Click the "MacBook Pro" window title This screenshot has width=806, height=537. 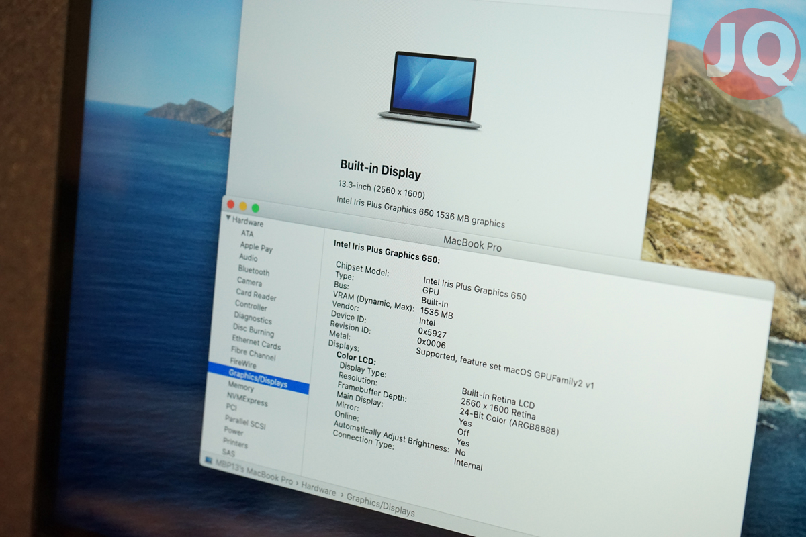click(472, 245)
